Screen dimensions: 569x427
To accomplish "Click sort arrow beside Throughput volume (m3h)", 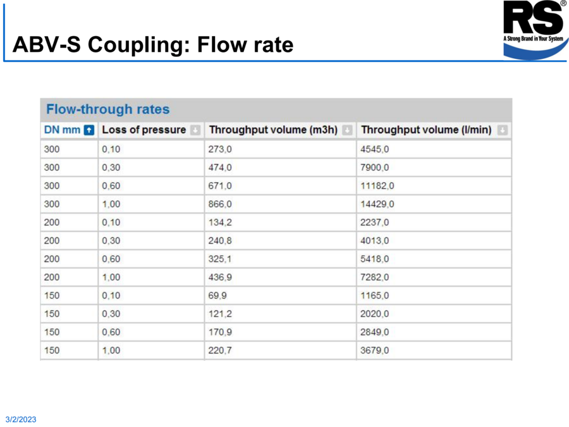I will (x=347, y=130).
